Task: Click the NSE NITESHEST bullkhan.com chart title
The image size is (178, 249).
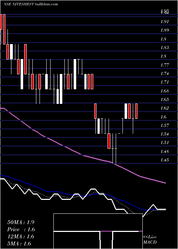Action: click(x=31, y=4)
